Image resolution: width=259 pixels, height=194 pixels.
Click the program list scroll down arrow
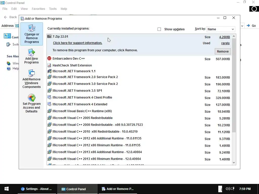(234, 163)
